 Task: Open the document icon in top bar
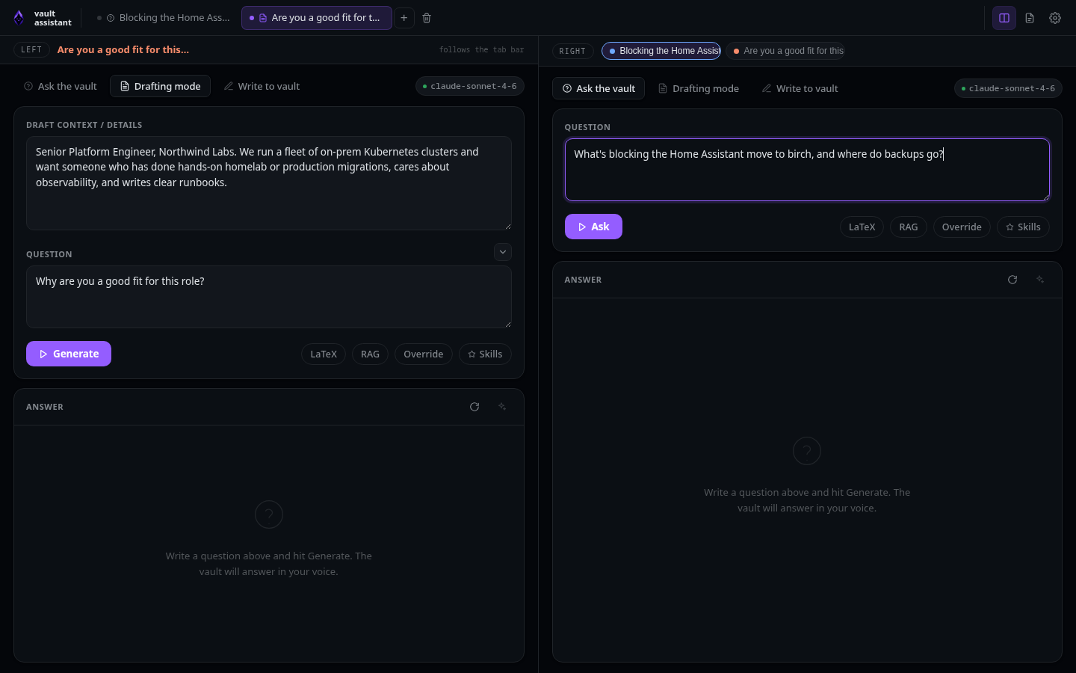(1030, 18)
